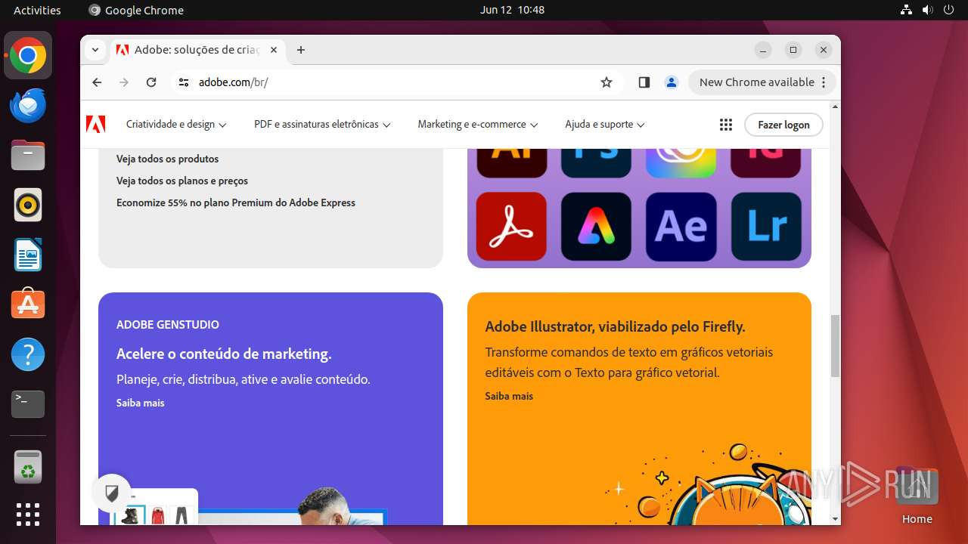Click the Creative Cloud rainbow icon
968x544 pixels.
(x=681, y=162)
